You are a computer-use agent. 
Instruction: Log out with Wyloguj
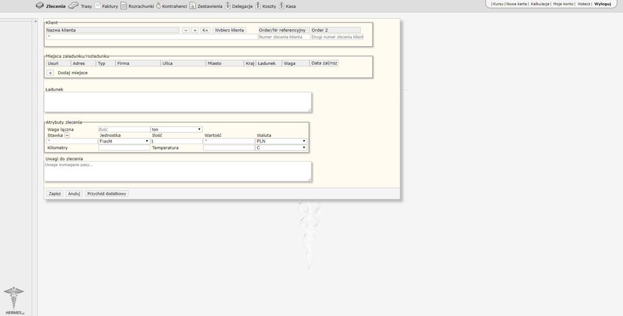(602, 4)
